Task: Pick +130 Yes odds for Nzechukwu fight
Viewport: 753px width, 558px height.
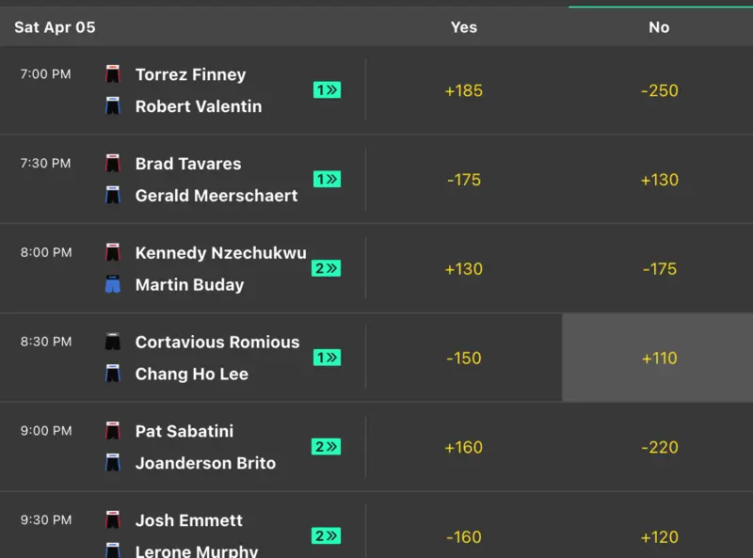Action: (x=464, y=269)
